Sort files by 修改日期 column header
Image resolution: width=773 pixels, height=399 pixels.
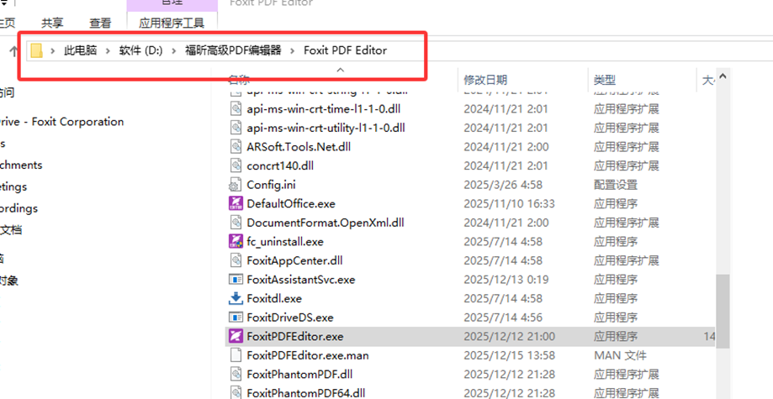[x=485, y=79]
